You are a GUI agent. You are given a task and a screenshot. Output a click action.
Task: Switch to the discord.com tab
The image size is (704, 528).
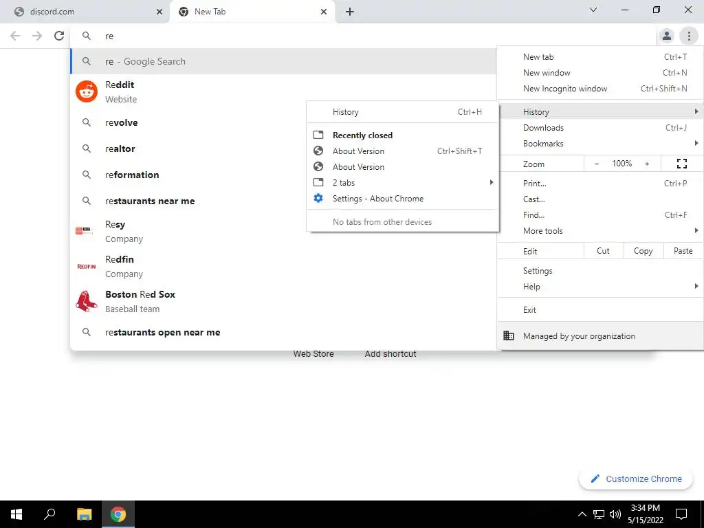tap(85, 12)
